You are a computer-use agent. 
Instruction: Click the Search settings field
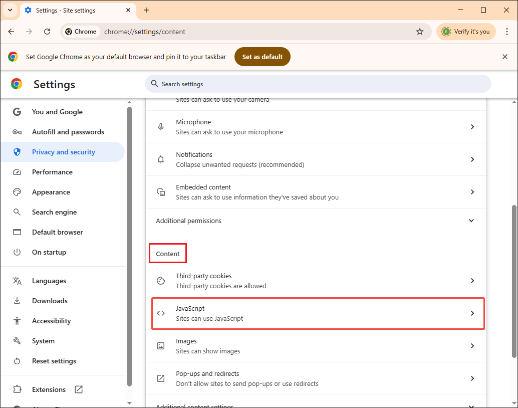click(x=318, y=84)
